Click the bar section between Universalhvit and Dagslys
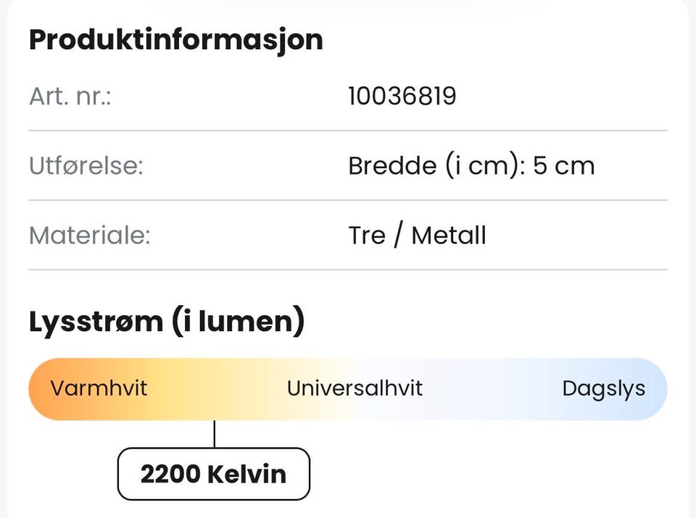 pos(493,388)
